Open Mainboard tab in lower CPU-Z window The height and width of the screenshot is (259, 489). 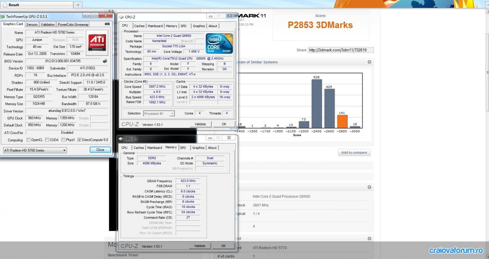pyautogui.click(x=155, y=148)
